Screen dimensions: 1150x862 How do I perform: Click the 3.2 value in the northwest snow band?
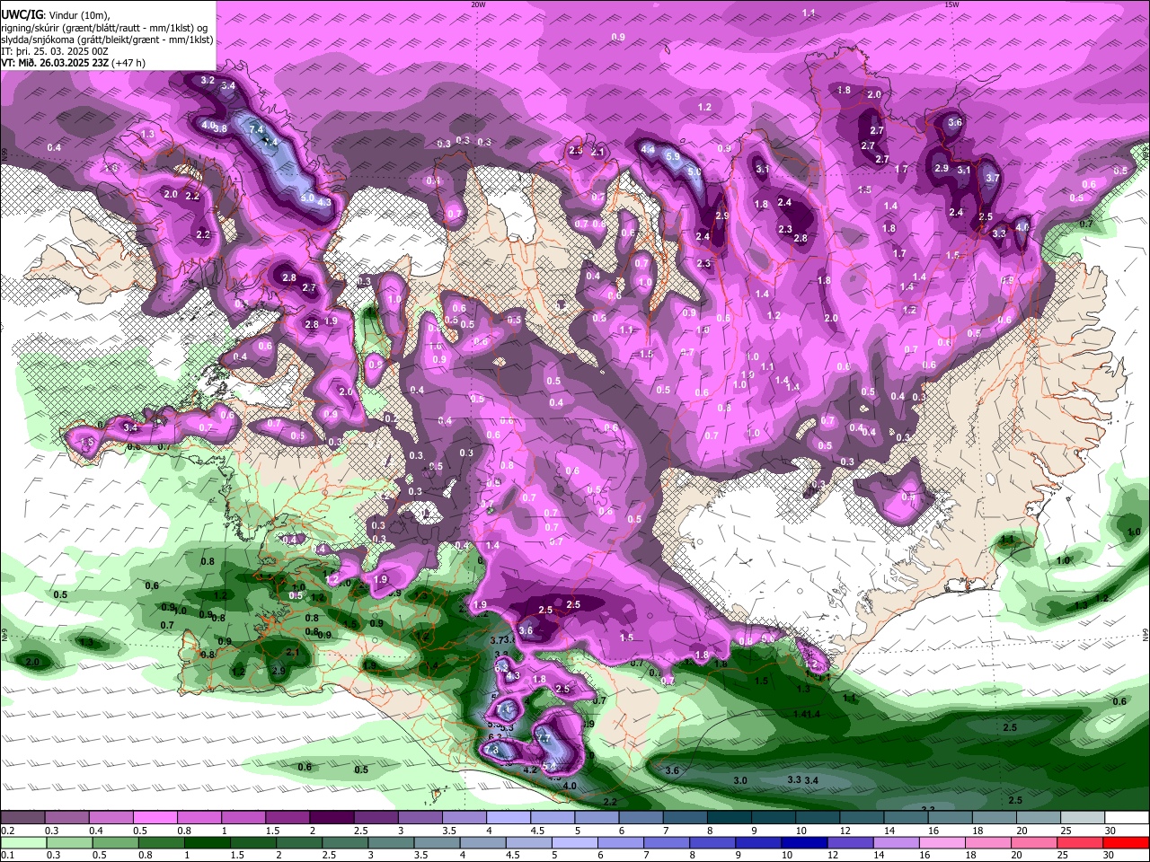(208, 80)
